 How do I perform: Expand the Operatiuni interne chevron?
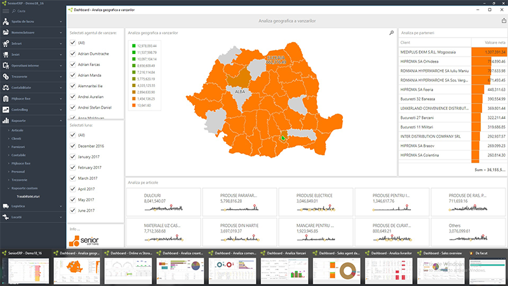[61, 66]
